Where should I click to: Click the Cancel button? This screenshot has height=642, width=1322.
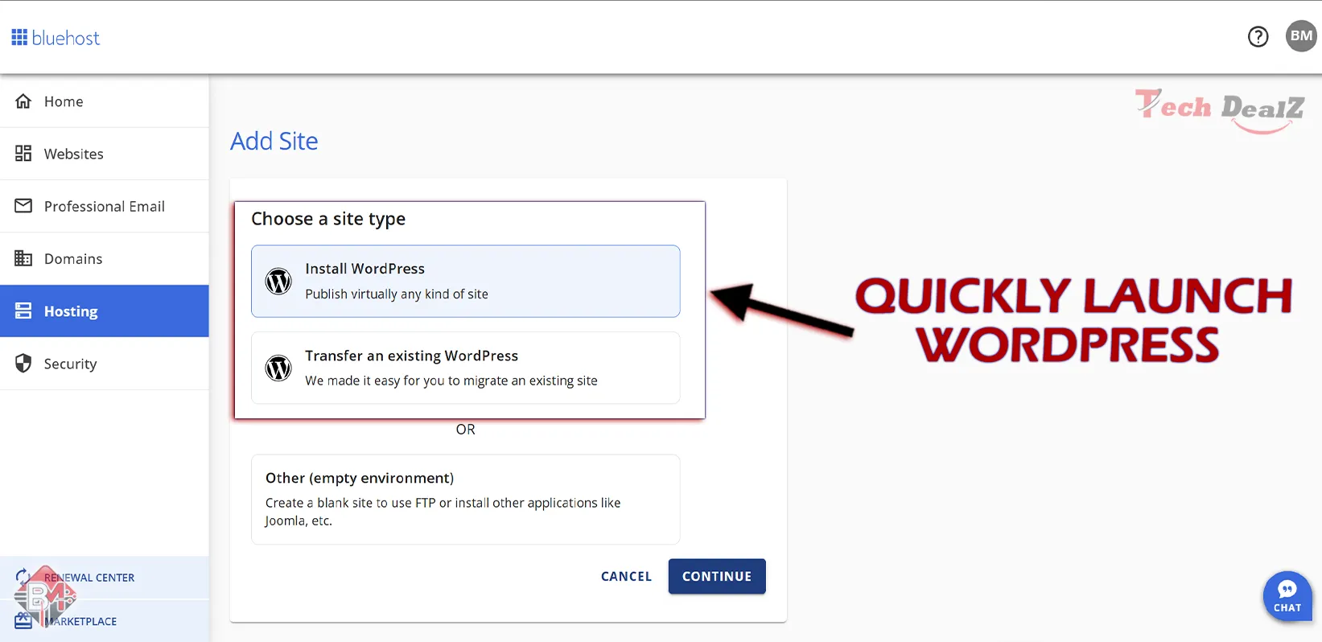[626, 577]
